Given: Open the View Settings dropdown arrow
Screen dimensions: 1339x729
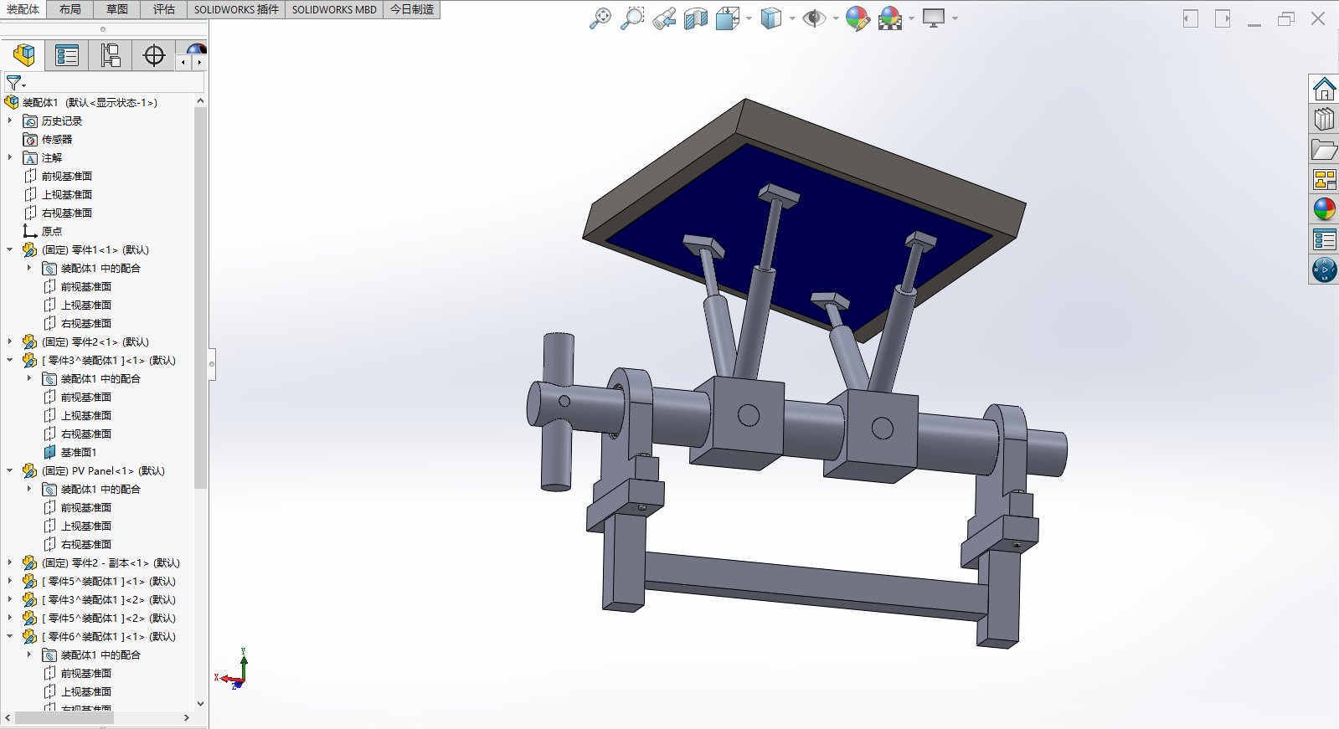Looking at the screenshot, I should 955,18.
